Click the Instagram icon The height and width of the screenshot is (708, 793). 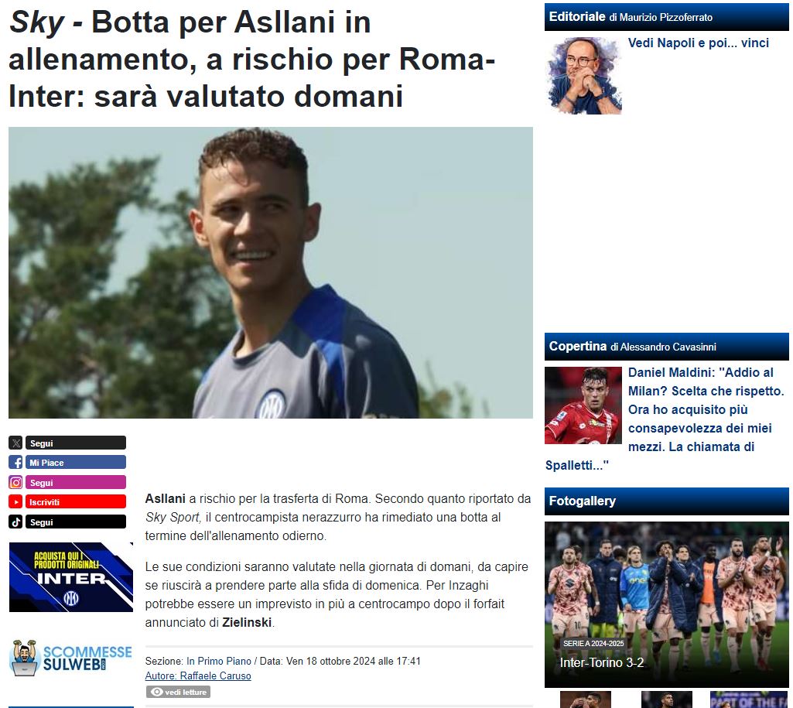(x=15, y=483)
